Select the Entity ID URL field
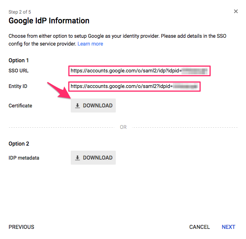Screen dimensions: 246x239 tap(134, 86)
